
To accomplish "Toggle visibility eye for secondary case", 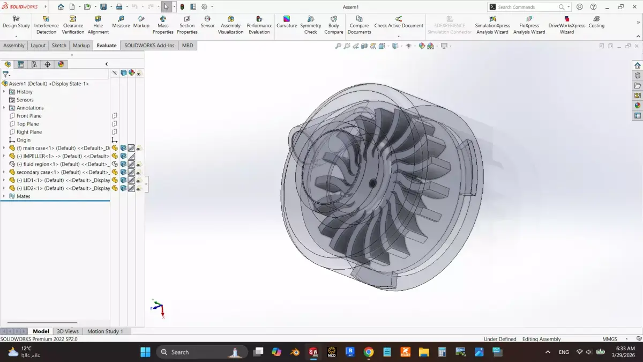I will (139, 172).
